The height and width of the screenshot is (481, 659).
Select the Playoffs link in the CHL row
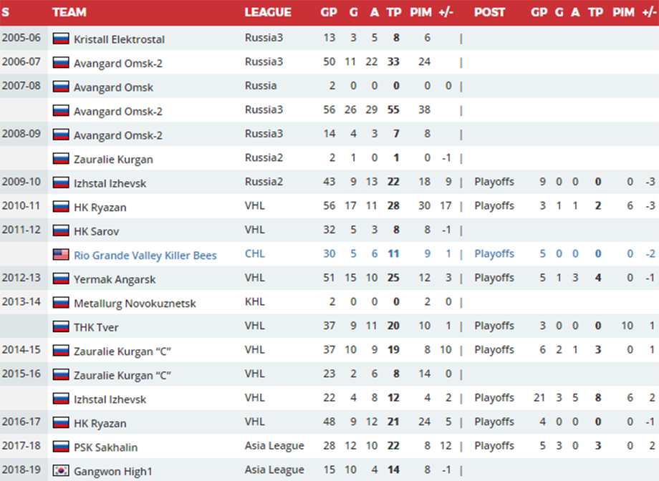[494, 253]
